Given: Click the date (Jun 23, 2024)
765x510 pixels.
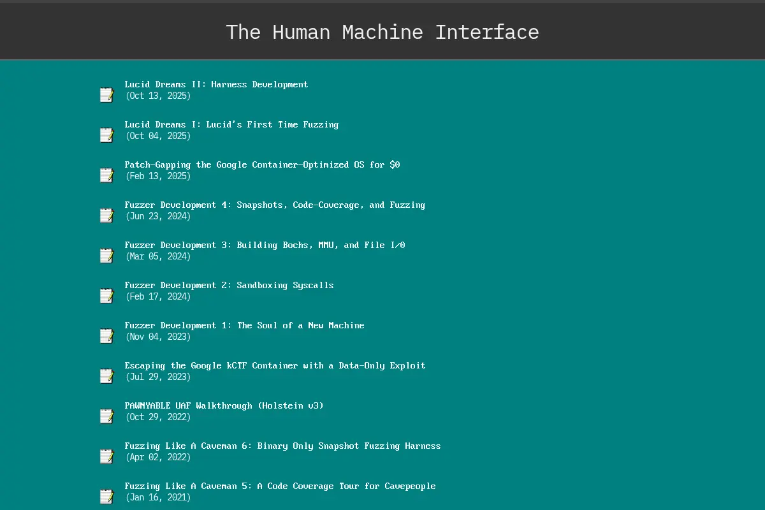Looking at the screenshot, I should point(158,216).
